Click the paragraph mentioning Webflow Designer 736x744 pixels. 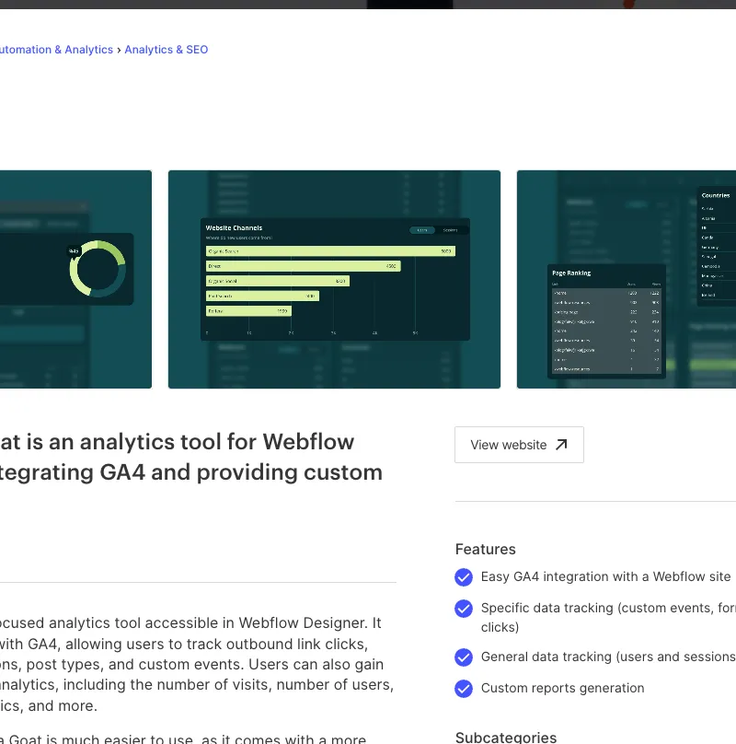click(x=197, y=664)
